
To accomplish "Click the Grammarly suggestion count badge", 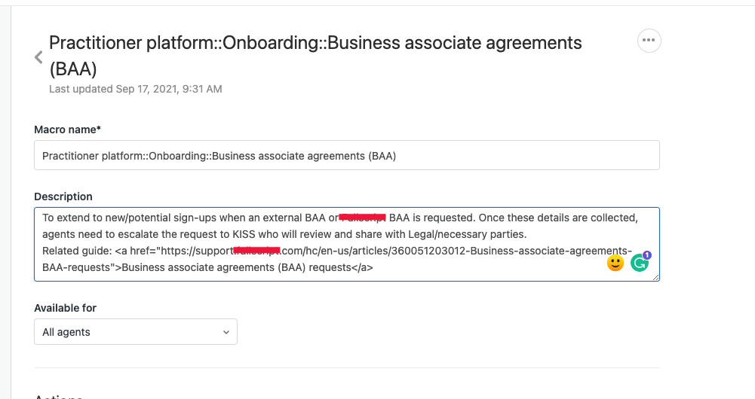I will coord(647,255).
